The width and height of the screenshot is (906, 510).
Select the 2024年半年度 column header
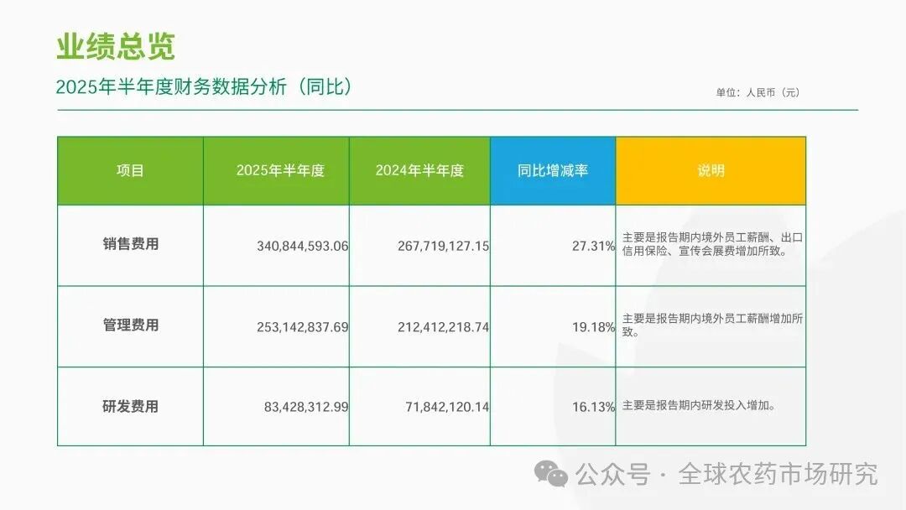(420, 169)
